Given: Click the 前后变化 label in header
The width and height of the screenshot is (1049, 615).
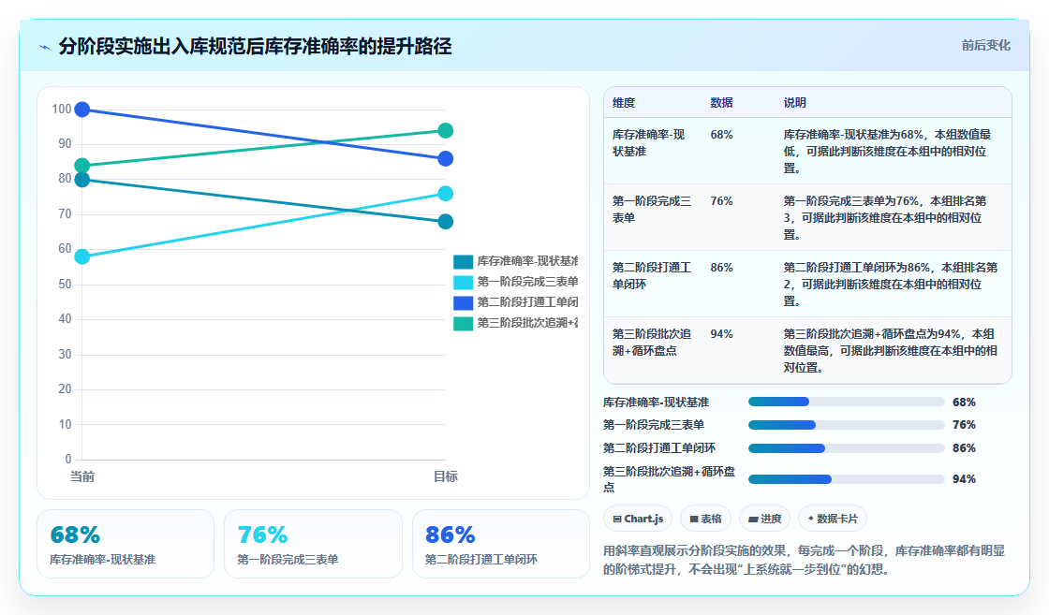Looking at the screenshot, I should [985, 46].
